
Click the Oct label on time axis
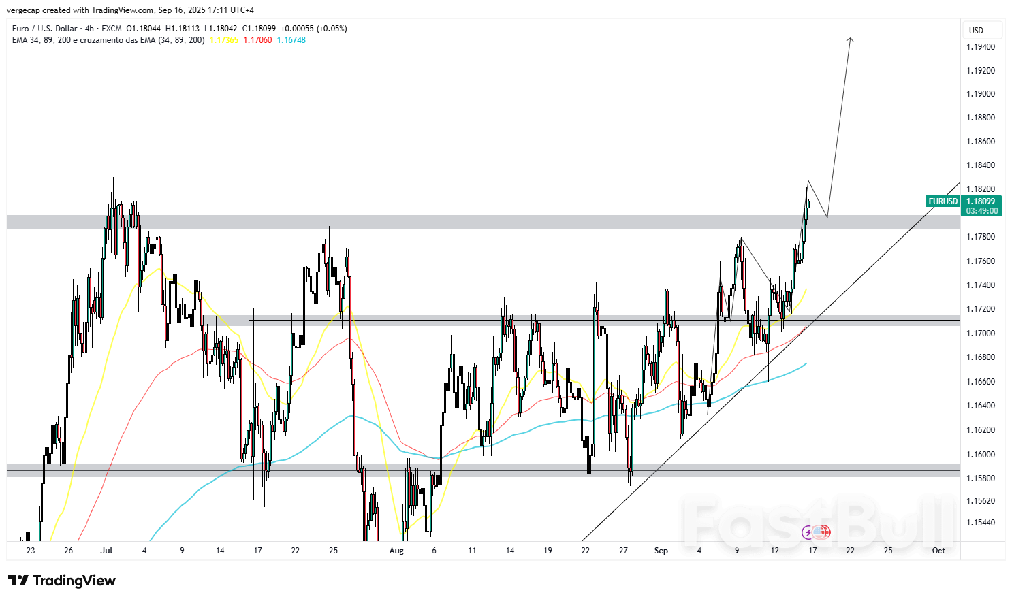pyautogui.click(x=938, y=551)
